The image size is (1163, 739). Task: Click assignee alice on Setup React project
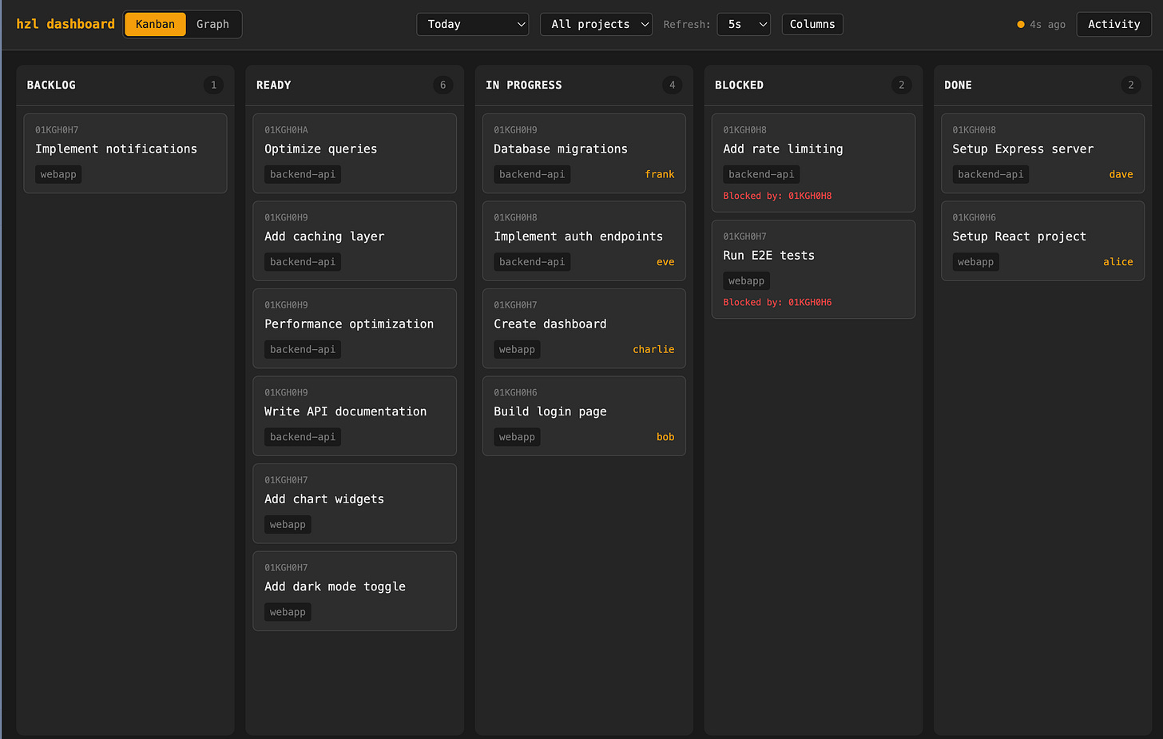[x=1117, y=262]
